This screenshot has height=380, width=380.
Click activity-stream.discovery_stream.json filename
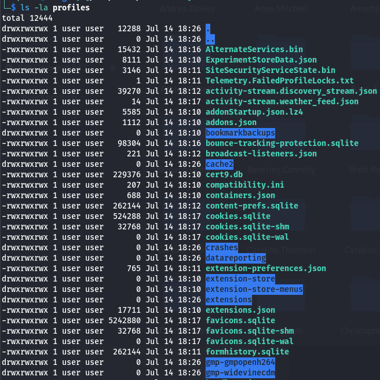tap(291, 91)
